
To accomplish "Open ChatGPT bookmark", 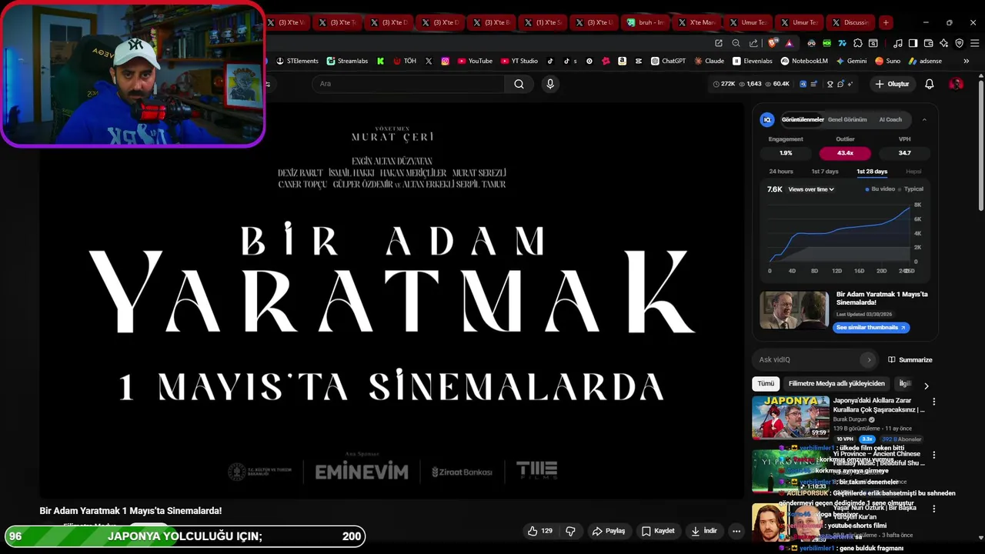I will pyautogui.click(x=668, y=61).
